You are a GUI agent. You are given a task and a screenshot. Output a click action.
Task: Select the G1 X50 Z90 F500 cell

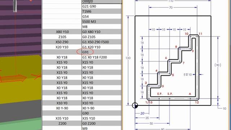(x=102, y=42)
